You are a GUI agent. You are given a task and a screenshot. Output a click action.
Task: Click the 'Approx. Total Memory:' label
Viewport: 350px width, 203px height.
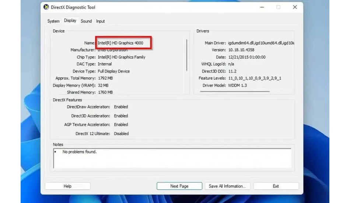[x=76, y=78]
